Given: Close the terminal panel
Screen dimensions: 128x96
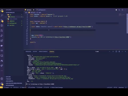Looking at the screenshot, I should [125, 51].
